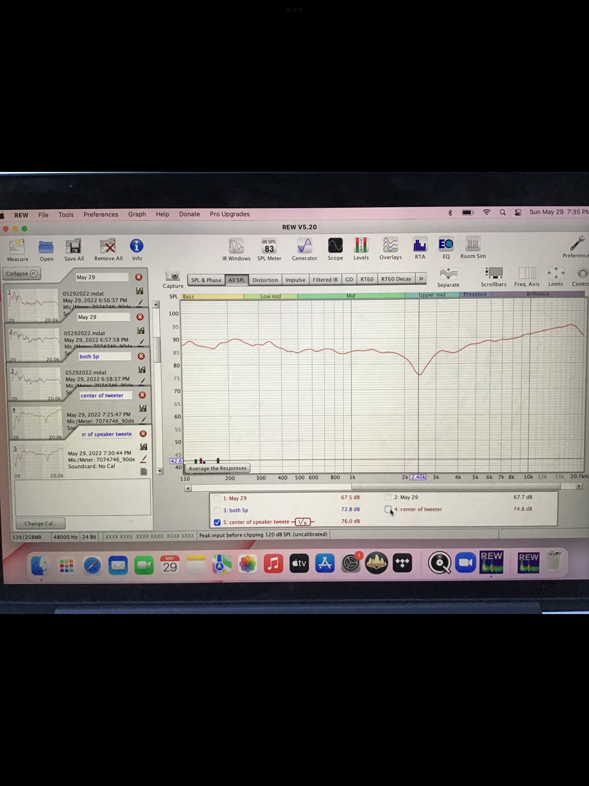589x786 pixels.
Task: Switch to the SPL & Phase tab
Action: (206, 280)
